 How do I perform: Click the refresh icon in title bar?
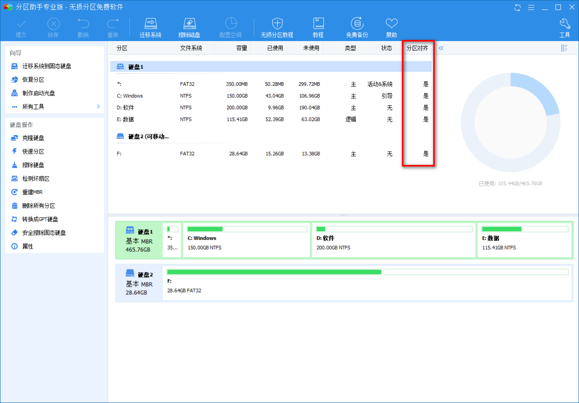517,7
